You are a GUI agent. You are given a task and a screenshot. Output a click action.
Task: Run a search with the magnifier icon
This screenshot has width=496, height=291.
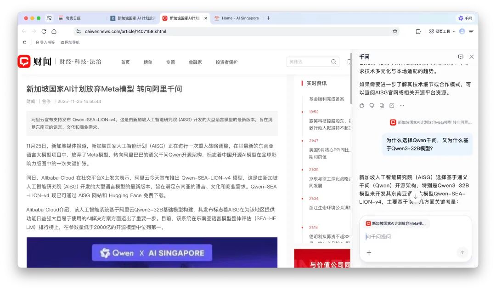(333, 61)
